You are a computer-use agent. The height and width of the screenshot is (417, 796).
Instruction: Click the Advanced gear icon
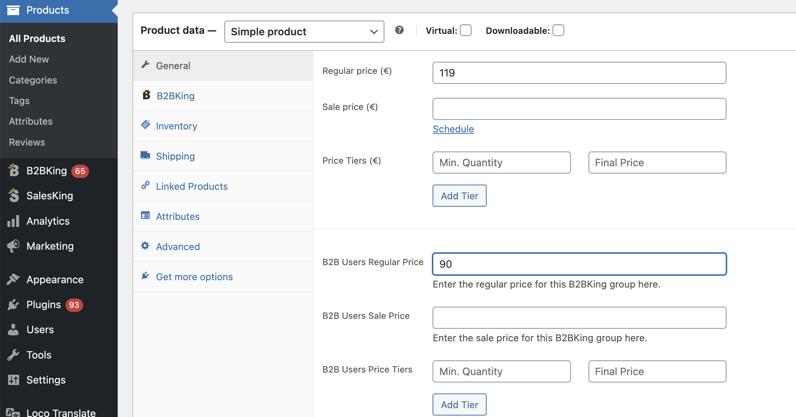pyautogui.click(x=145, y=245)
